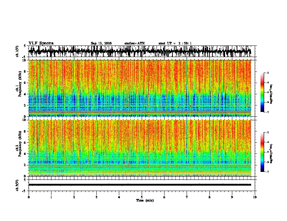
Task: Click the "-3" label on ch.1 color scale
Action: click(267, 73)
